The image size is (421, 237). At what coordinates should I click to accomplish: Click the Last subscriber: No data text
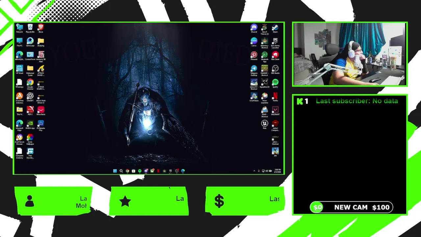point(357,101)
